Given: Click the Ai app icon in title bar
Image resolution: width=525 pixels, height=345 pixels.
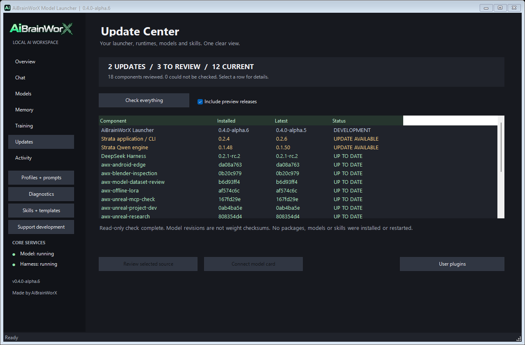Looking at the screenshot, I should pos(7,8).
